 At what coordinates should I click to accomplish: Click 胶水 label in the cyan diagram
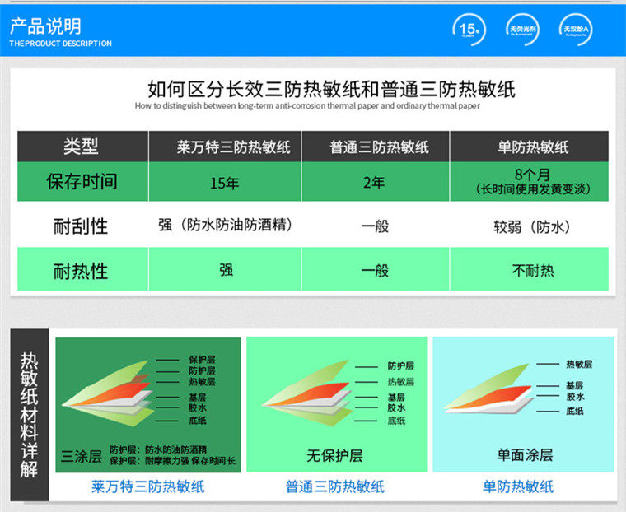575,397
